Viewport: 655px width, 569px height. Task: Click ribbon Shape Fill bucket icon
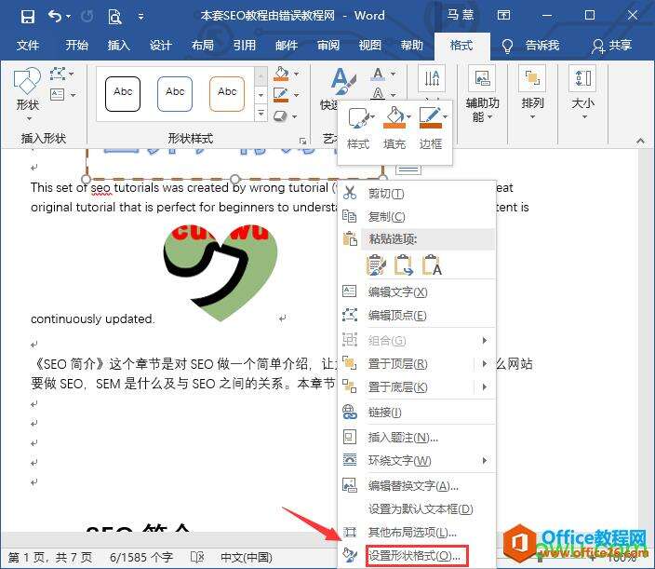[281, 74]
